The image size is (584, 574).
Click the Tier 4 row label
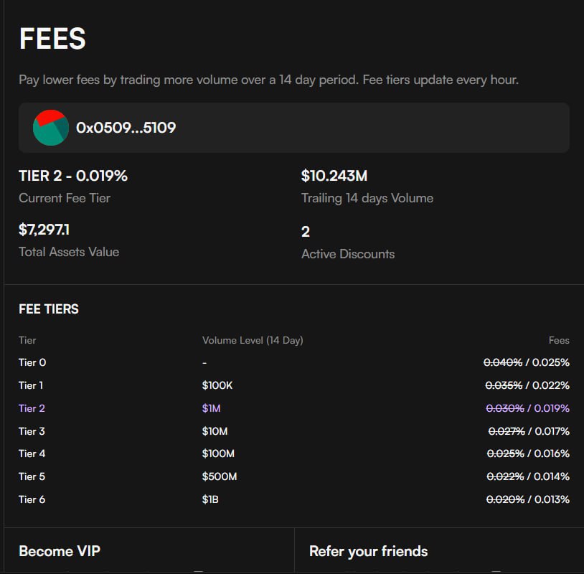pyautogui.click(x=32, y=453)
